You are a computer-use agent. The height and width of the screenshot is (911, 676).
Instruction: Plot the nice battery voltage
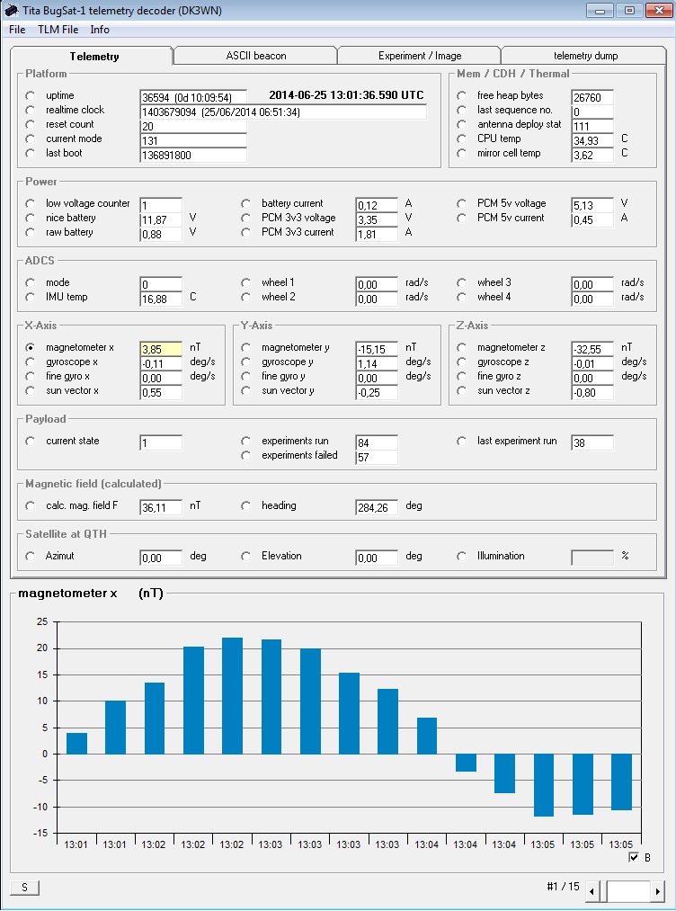[x=31, y=219]
